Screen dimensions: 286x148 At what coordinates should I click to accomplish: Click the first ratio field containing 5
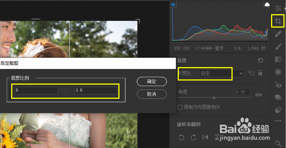(x=36, y=91)
